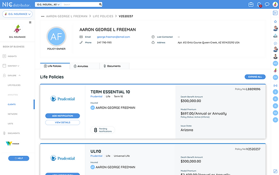
Task: Click the NIC distributor logo
Action: [x=16, y=5]
